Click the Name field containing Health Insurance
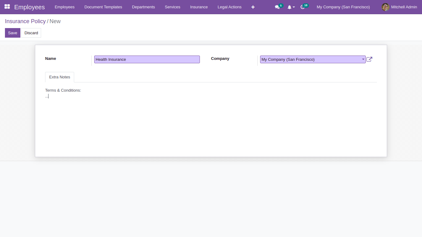The image size is (422, 237). tap(147, 59)
